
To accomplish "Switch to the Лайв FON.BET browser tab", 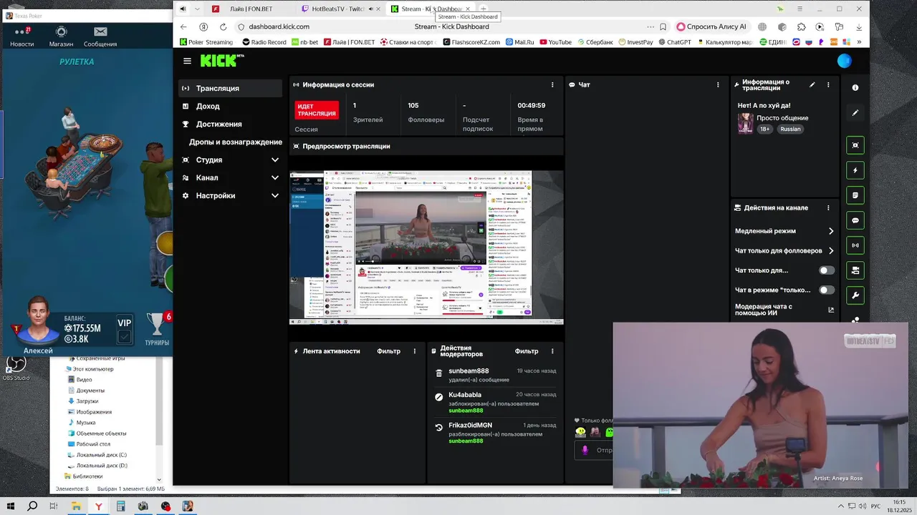I will (251, 9).
